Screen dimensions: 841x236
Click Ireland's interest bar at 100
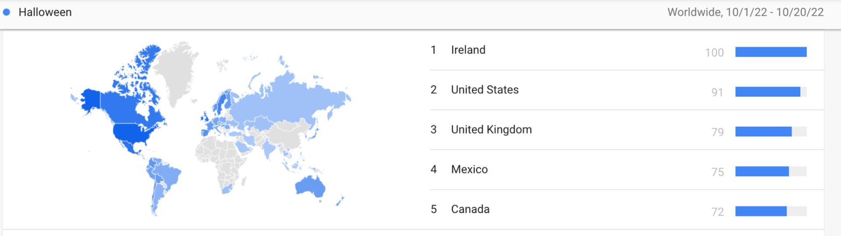click(x=771, y=52)
